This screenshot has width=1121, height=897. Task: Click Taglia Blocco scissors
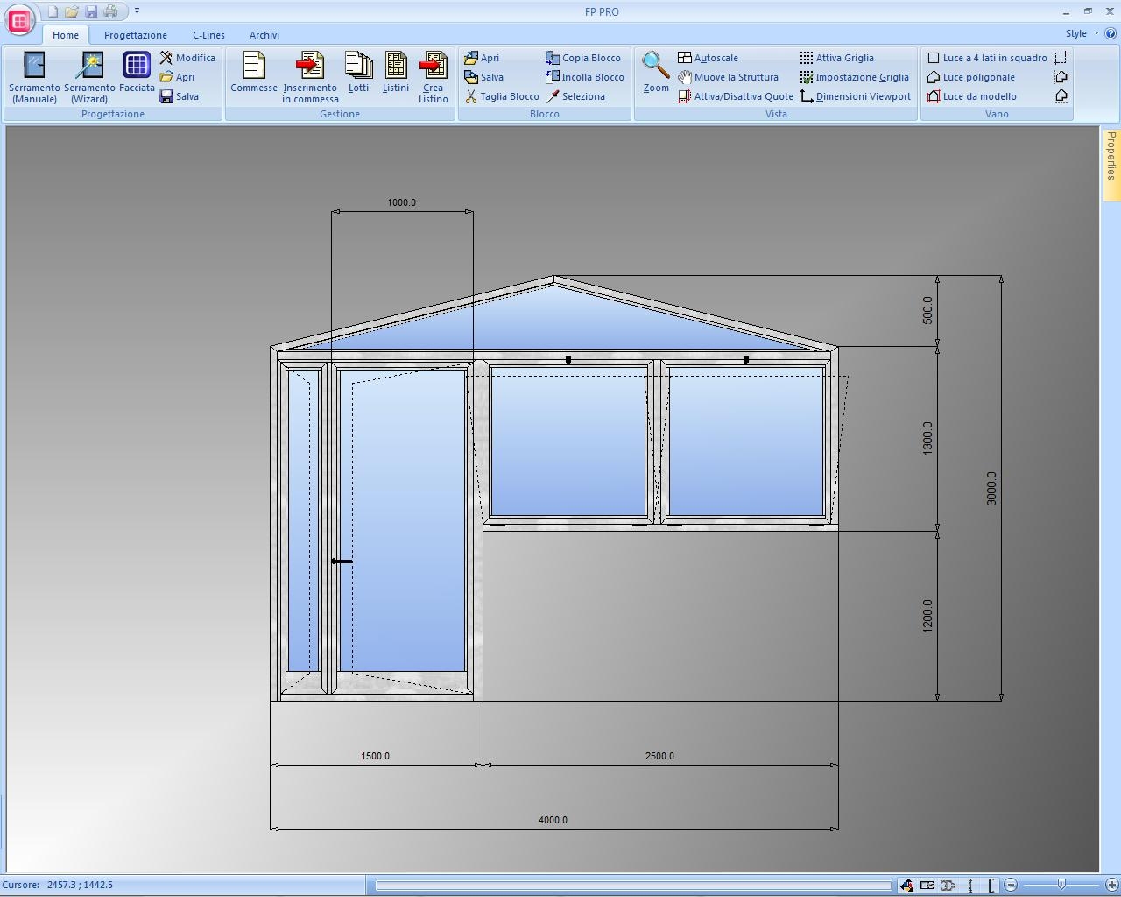502,96
